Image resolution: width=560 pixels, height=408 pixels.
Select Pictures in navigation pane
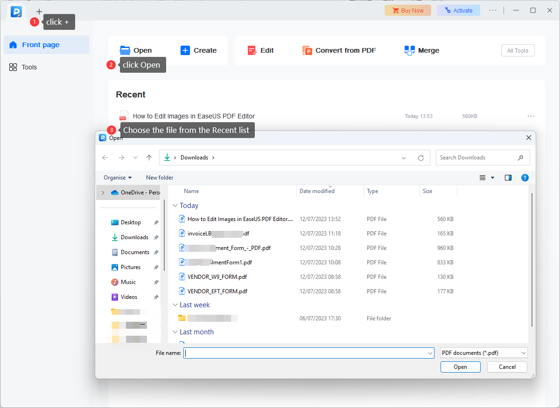point(131,267)
